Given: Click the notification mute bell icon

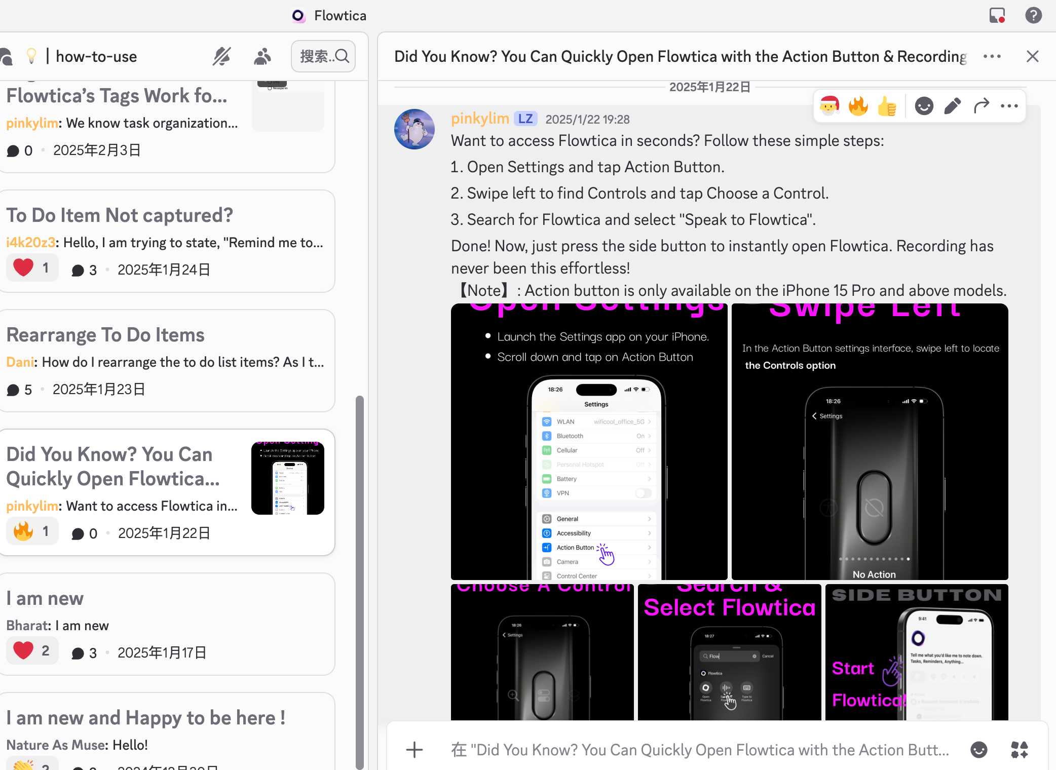Looking at the screenshot, I should [x=221, y=56].
